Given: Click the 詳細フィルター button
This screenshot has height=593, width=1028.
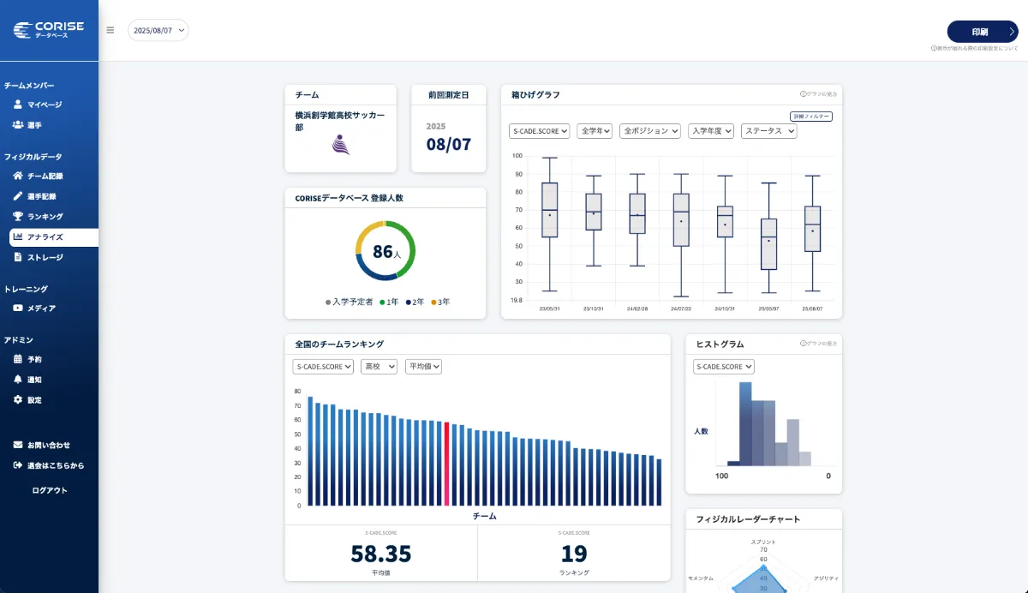Looking at the screenshot, I should (810, 117).
